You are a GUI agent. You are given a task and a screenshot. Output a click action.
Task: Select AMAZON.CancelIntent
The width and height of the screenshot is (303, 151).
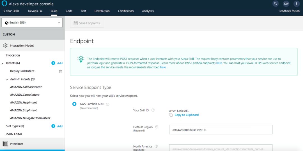pos(25,95)
